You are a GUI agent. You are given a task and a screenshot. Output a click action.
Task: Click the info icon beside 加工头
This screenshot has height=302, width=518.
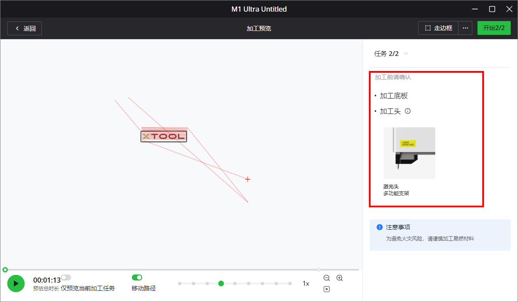click(x=408, y=111)
